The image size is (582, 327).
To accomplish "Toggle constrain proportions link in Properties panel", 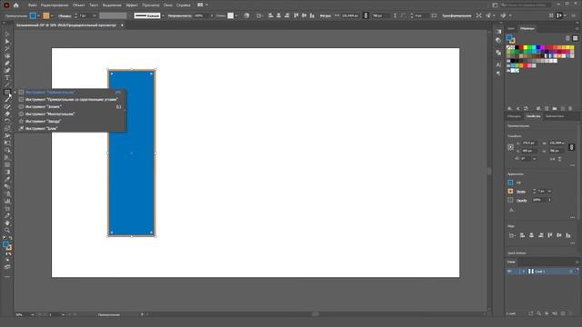I will click(x=572, y=147).
